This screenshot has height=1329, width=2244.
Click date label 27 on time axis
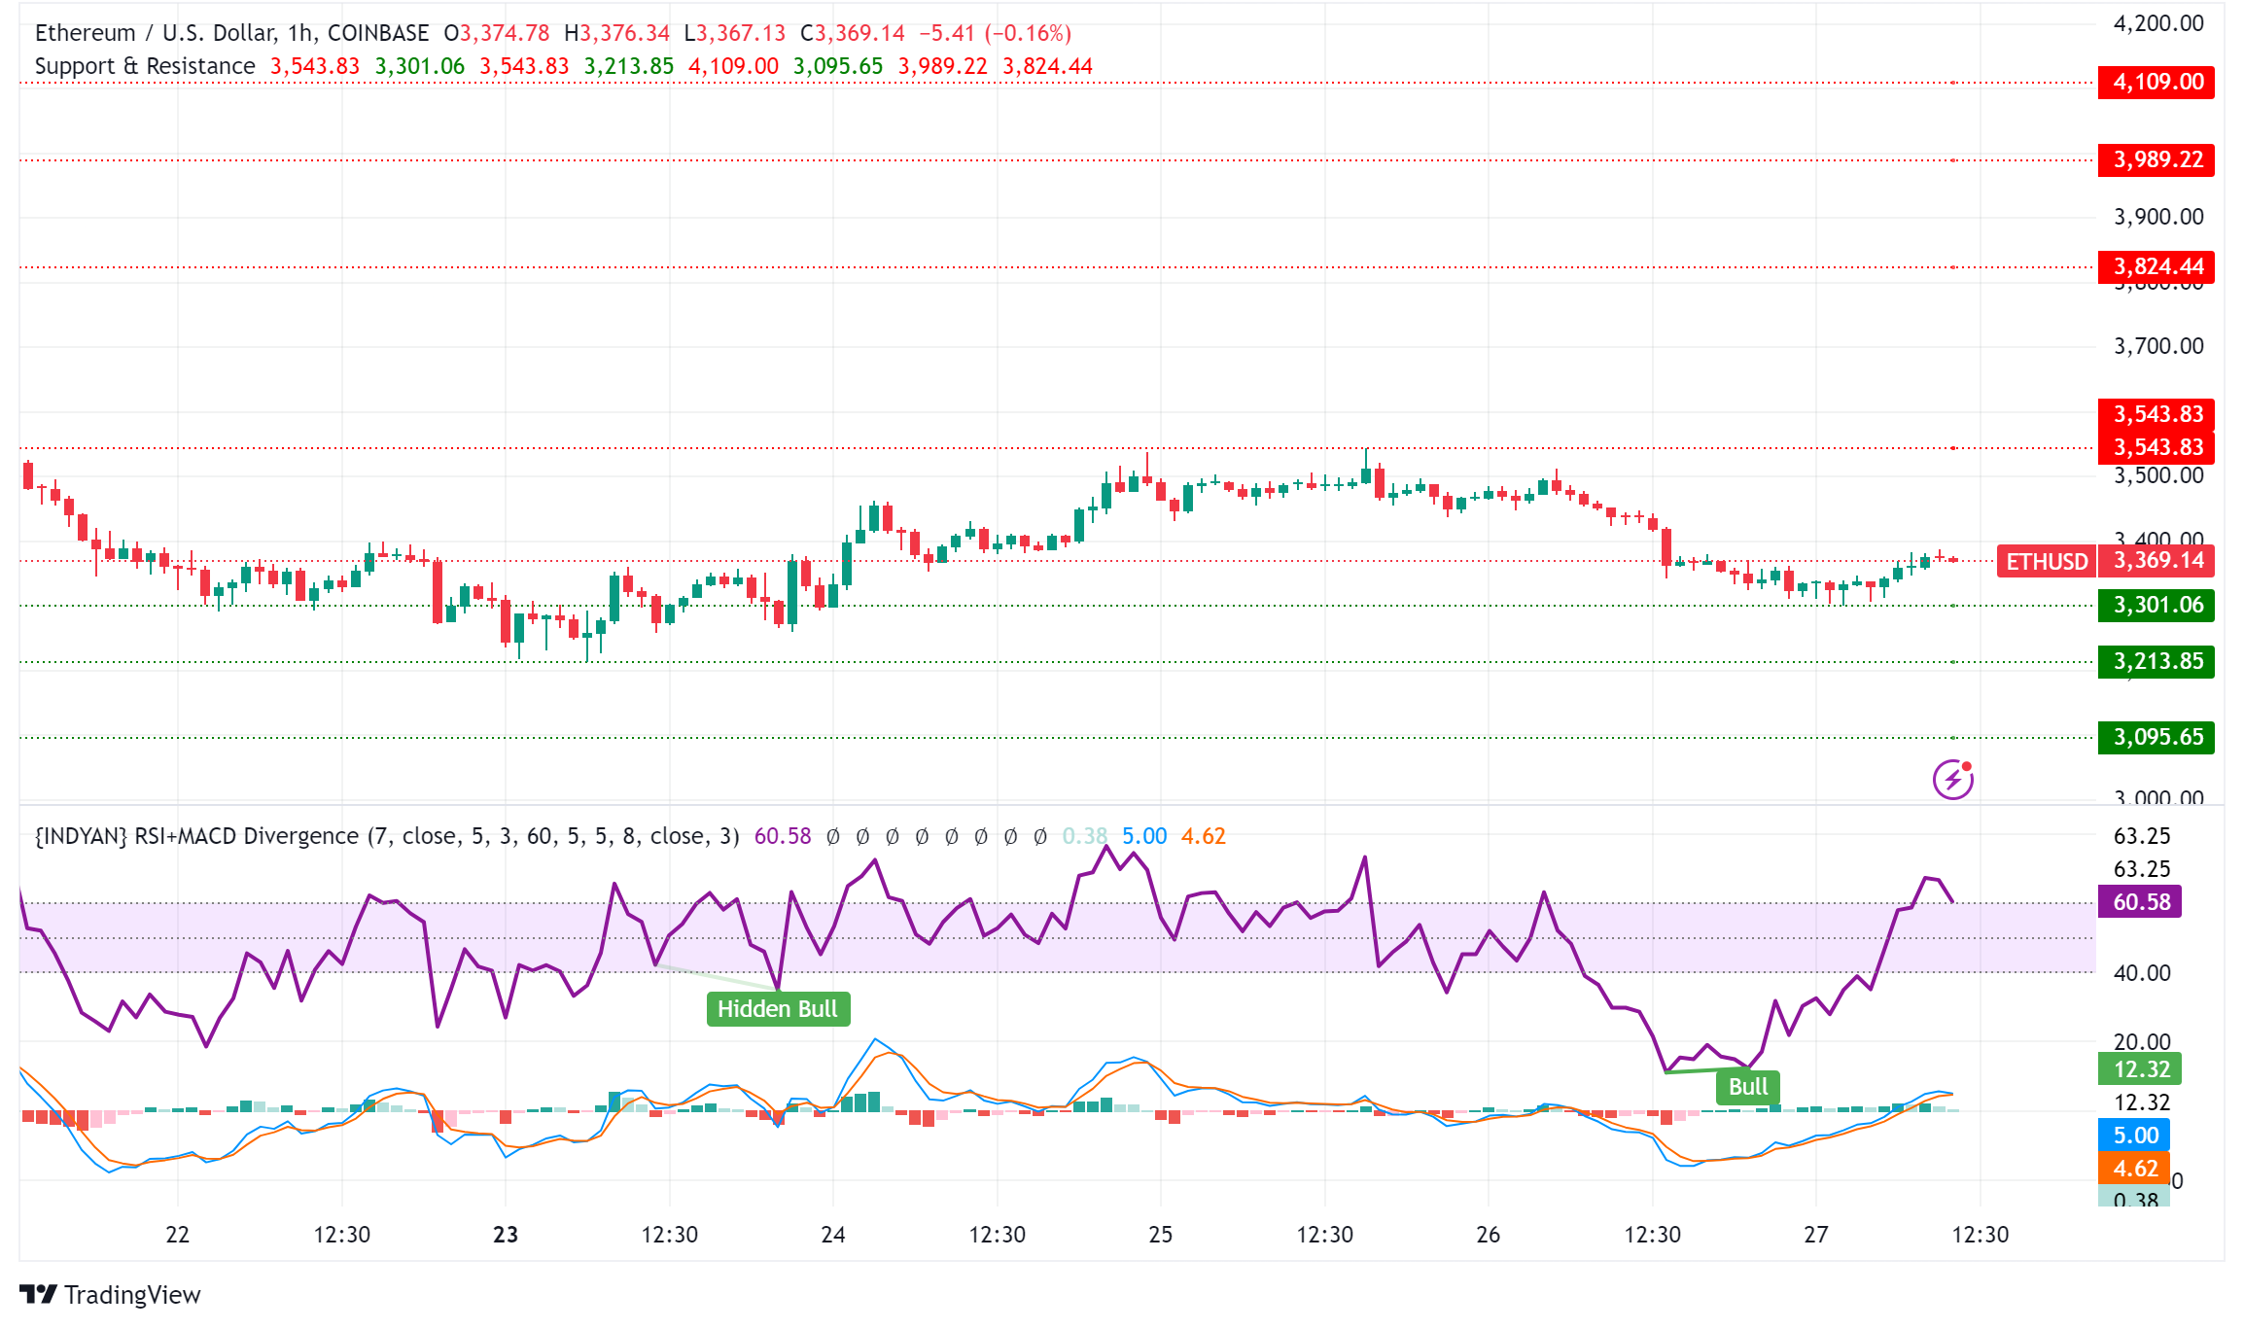click(x=1816, y=1235)
